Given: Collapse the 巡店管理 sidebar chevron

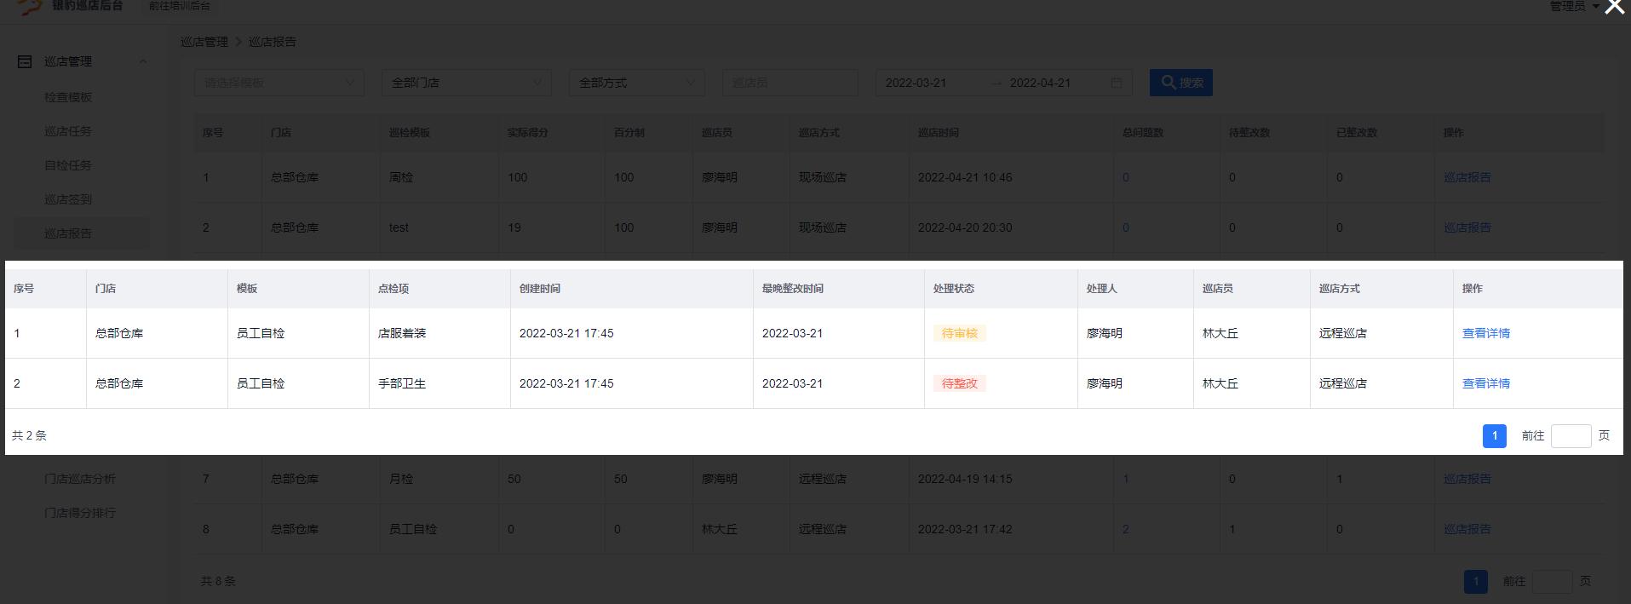Looking at the screenshot, I should coord(143,61).
